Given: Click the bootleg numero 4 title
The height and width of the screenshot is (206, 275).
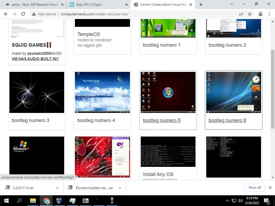Looking at the screenshot, I should tap(96, 120).
